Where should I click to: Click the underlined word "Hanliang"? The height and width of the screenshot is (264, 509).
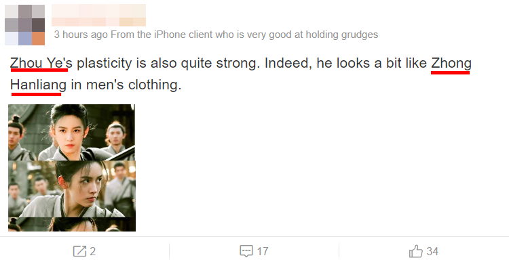[38, 85]
